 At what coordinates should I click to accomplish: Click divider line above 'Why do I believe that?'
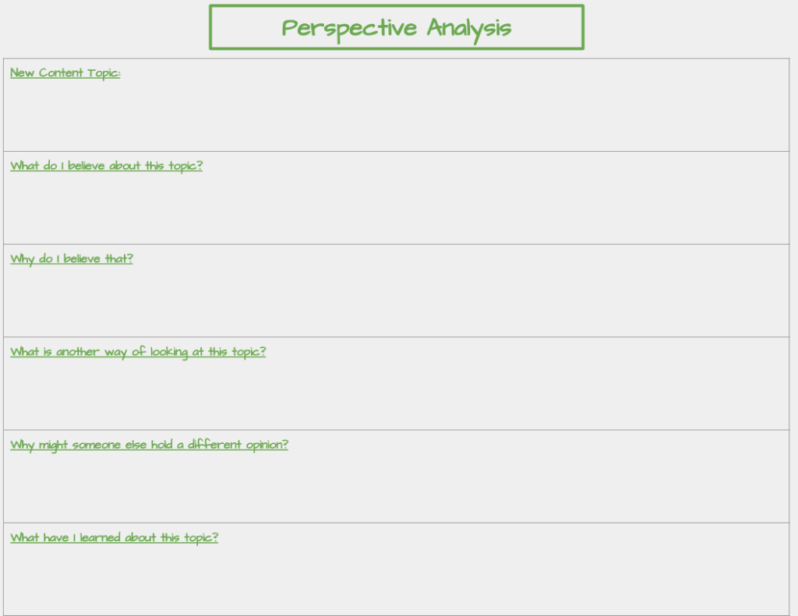(x=396, y=244)
